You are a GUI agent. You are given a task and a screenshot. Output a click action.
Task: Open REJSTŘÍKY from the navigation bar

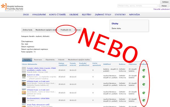87,15
